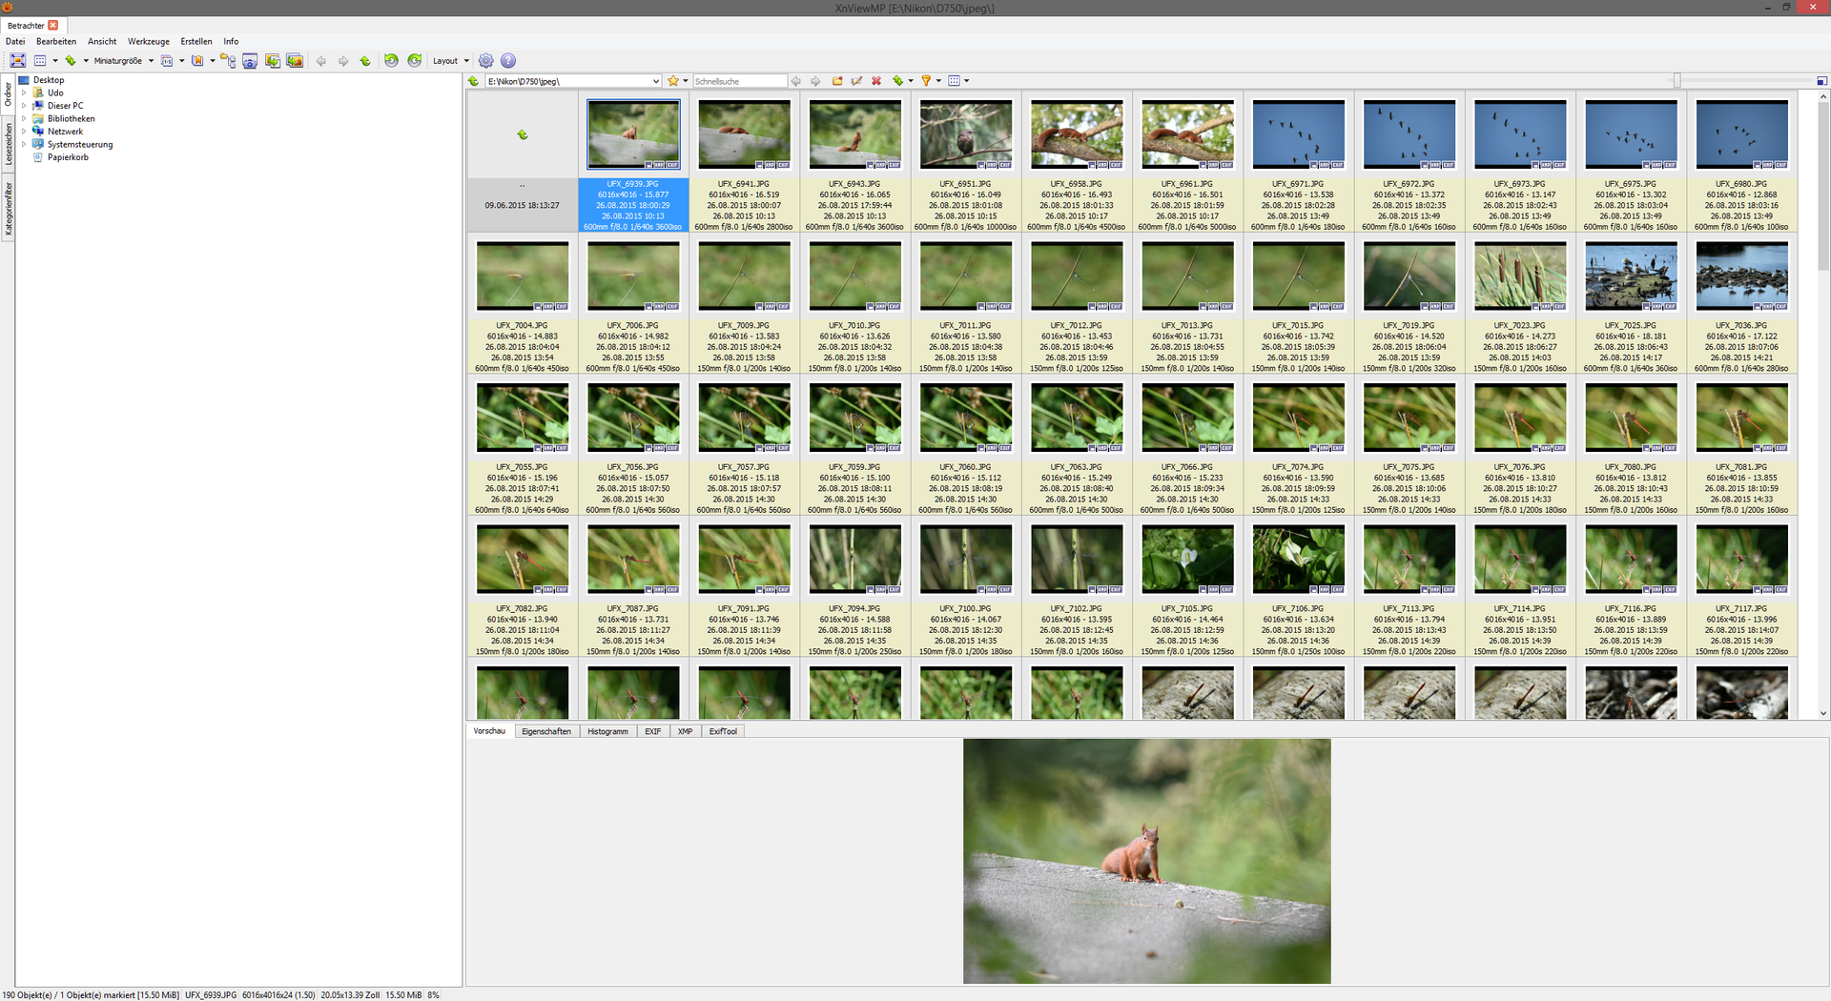Click the capture screenshot camera icon
The height and width of the screenshot is (1001, 1831).
click(x=250, y=61)
